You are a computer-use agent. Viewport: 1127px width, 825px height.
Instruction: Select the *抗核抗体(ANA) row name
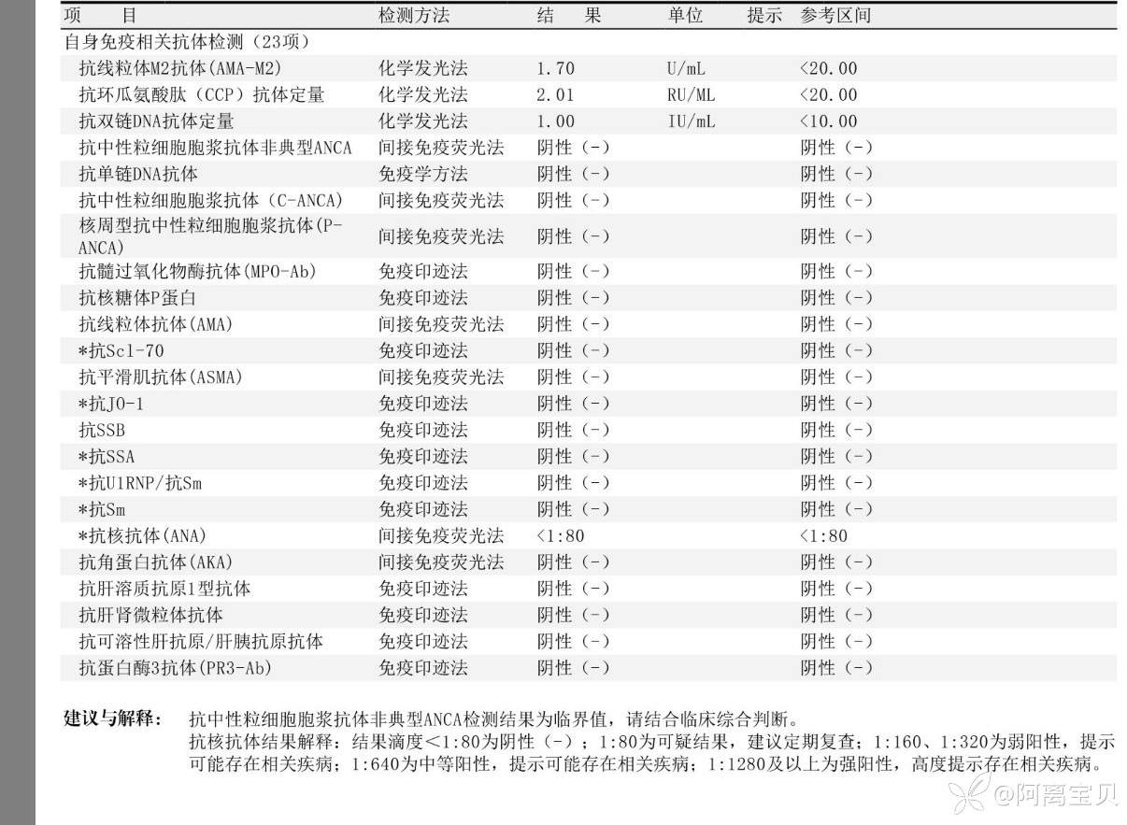pyautogui.click(x=142, y=535)
